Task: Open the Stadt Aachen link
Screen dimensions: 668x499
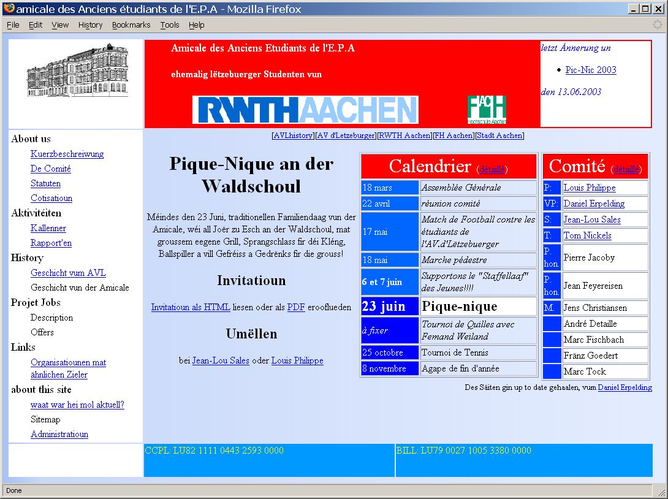Action: click(x=499, y=135)
